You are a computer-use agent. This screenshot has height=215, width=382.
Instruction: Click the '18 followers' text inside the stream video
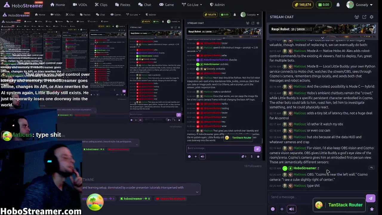coord(253,166)
